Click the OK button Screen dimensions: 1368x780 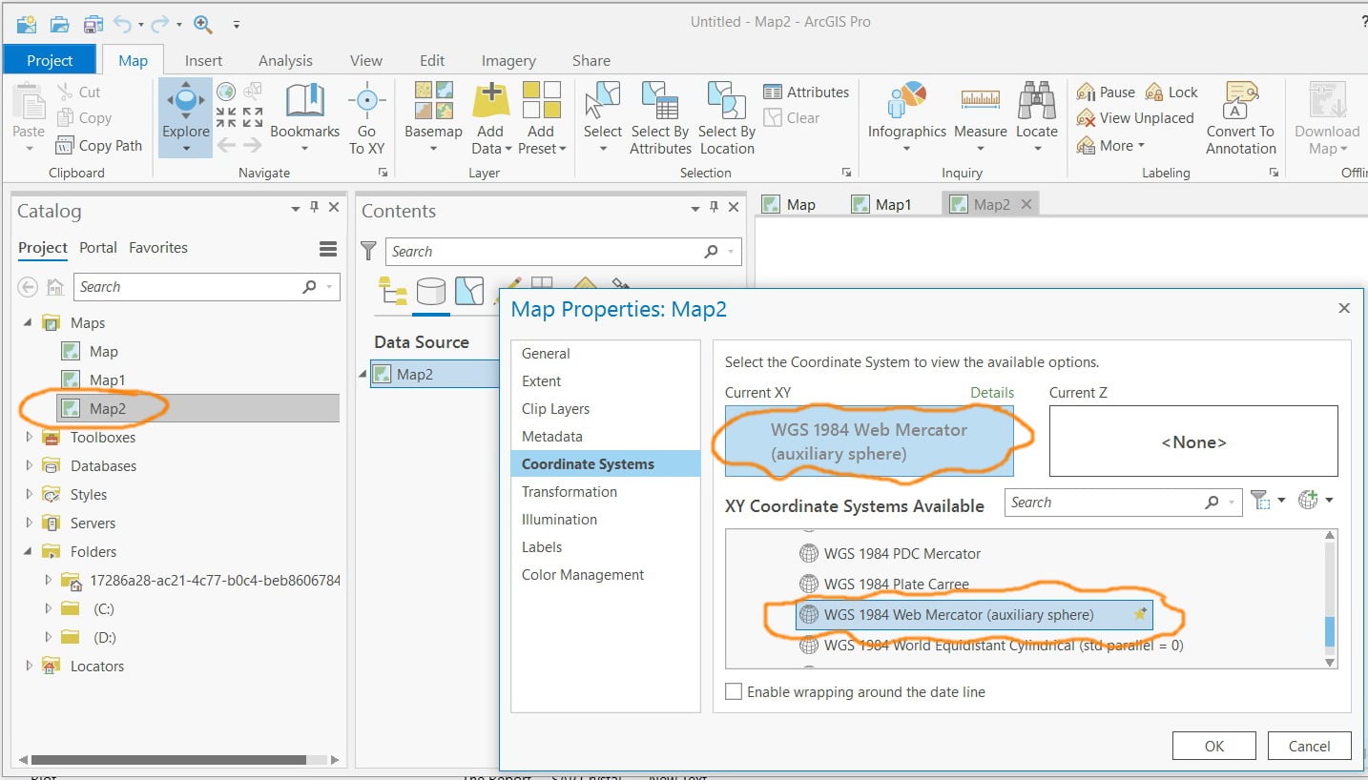click(1214, 747)
